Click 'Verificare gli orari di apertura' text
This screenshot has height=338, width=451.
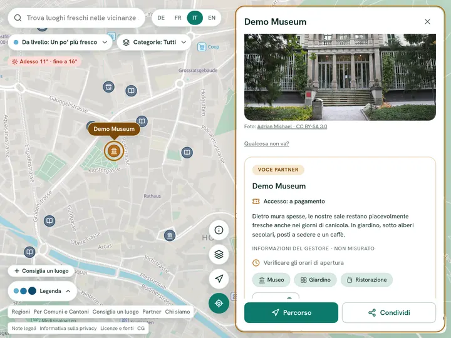303,263
